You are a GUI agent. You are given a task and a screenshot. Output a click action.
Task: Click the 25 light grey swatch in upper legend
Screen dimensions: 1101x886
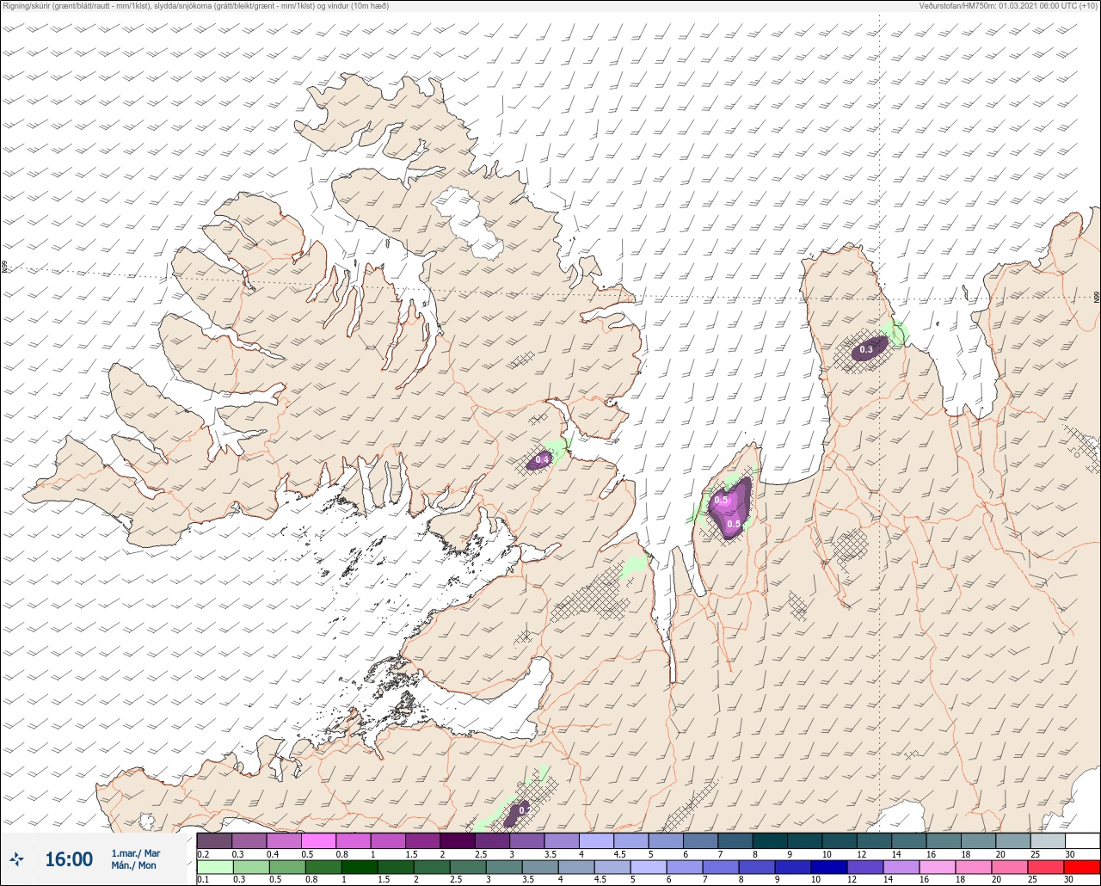(x=1048, y=840)
